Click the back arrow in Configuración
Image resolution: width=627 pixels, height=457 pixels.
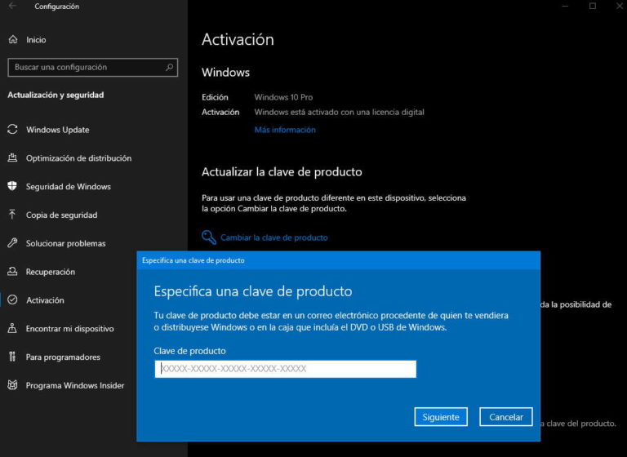click(12, 6)
